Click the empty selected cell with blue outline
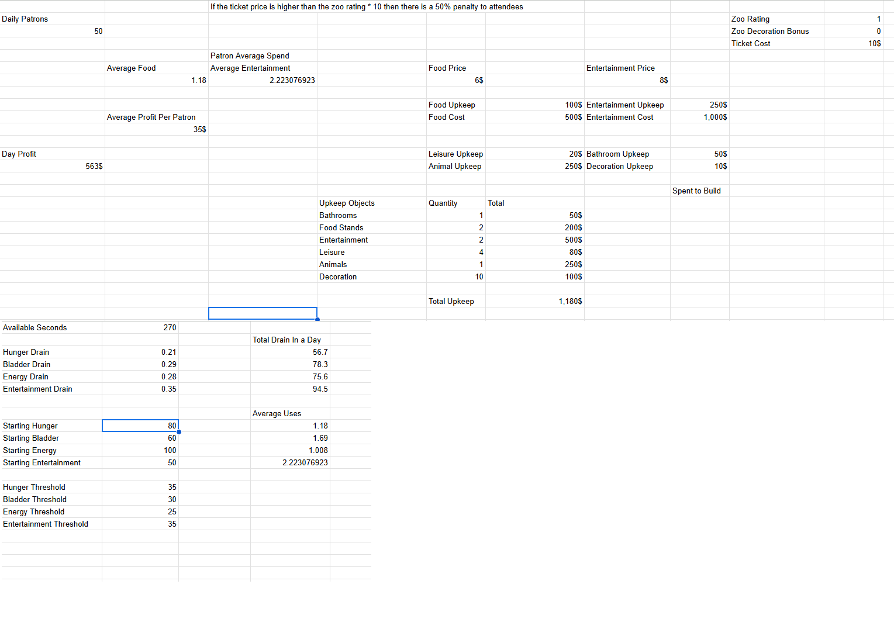This screenshot has height=643, width=894. click(x=263, y=313)
